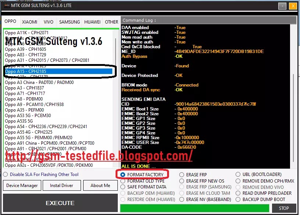Choose UBL (BOOTLOADER) option

(258, 175)
